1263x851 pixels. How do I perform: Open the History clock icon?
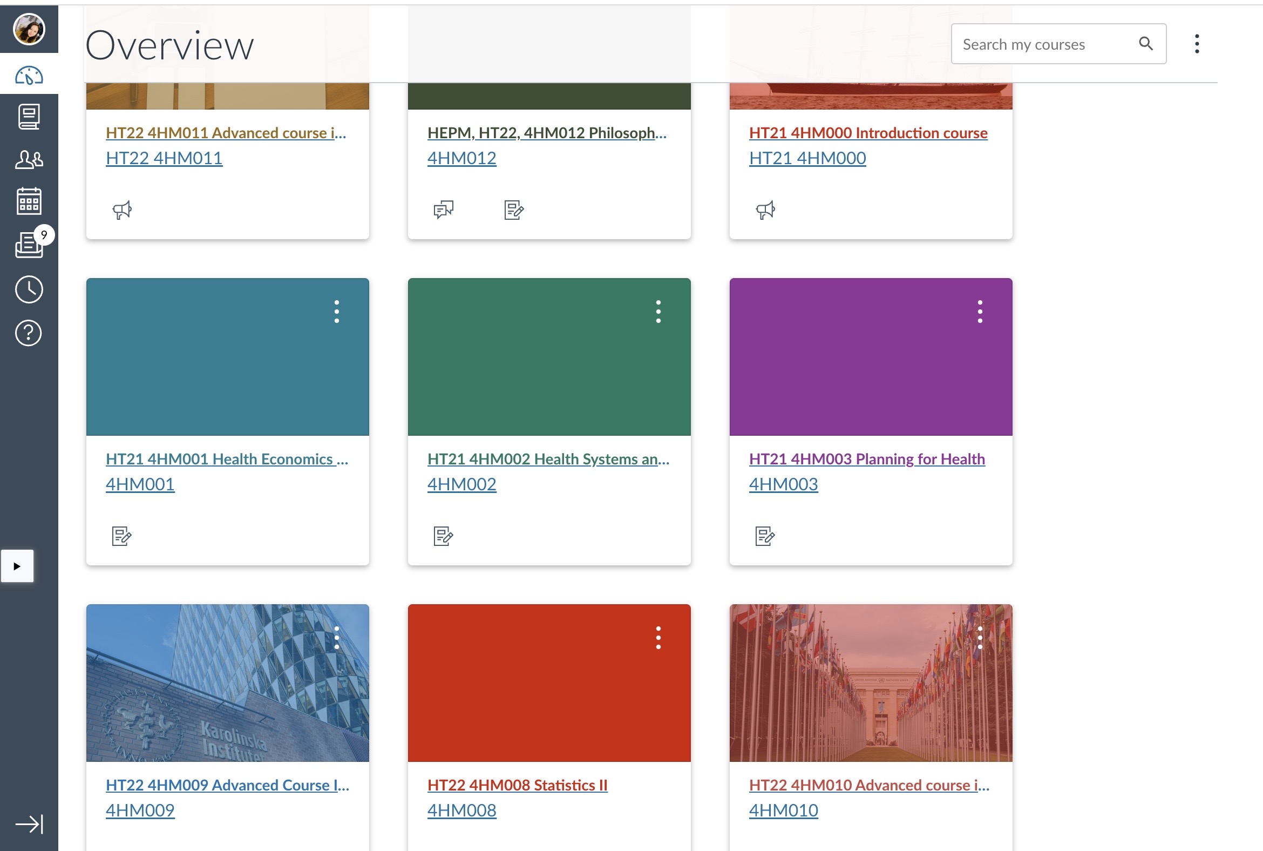[x=29, y=289]
